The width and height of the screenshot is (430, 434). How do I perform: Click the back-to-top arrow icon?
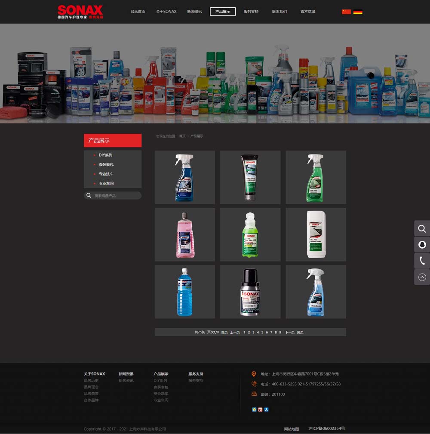click(x=422, y=277)
